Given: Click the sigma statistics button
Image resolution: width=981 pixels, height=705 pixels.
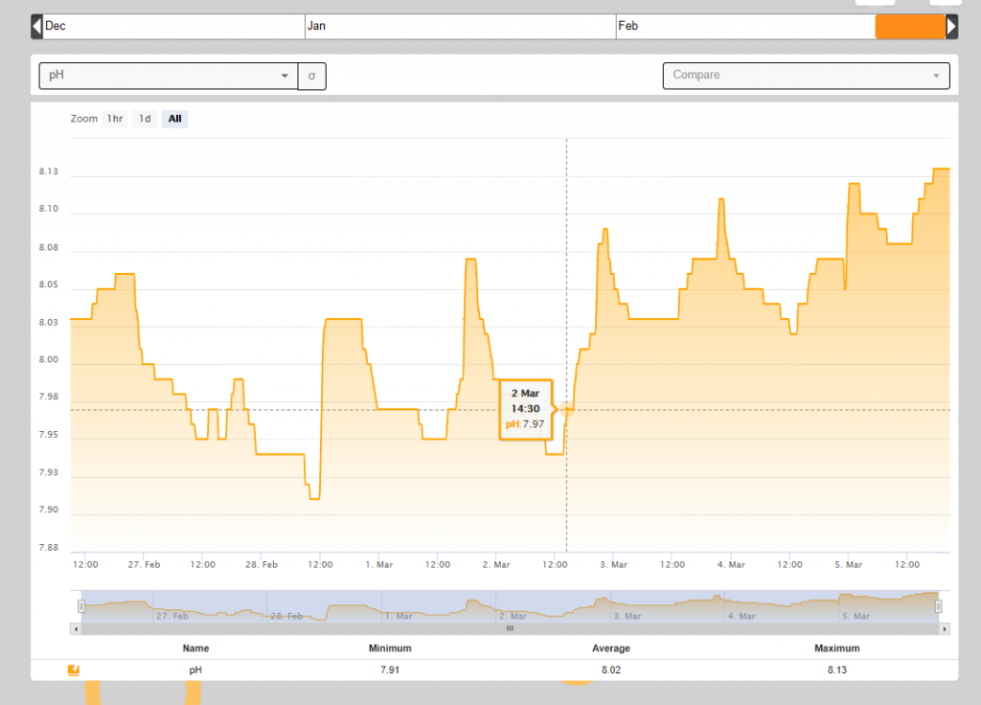Looking at the screenshot, I should 311,75.
